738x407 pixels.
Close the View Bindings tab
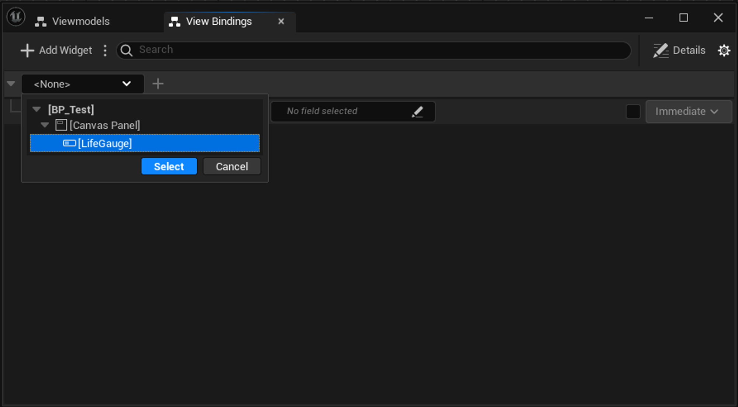coord(281,21)
